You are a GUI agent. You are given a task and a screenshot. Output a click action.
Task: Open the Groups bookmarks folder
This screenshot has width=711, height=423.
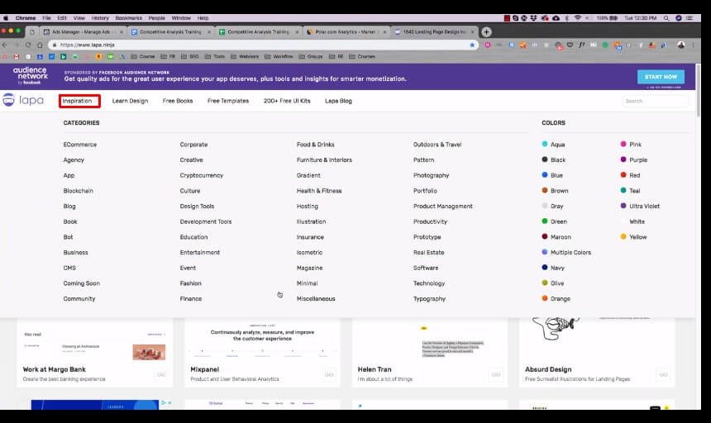tap(311, 57)
